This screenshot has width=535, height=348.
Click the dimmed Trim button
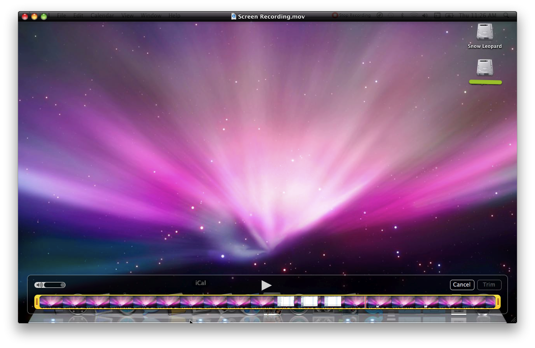coord(489,285)
